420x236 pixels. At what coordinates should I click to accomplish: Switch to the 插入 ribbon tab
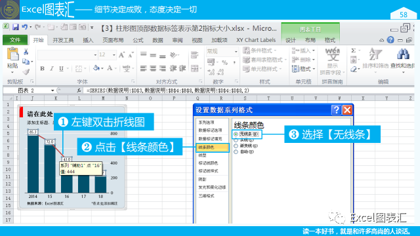click(x=88, y=40)
